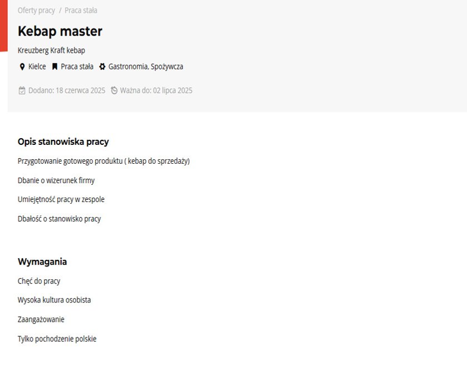The image size is (467, 368).
Task: Click the gear icon beside Gastronomia
Action: (102, 66)
